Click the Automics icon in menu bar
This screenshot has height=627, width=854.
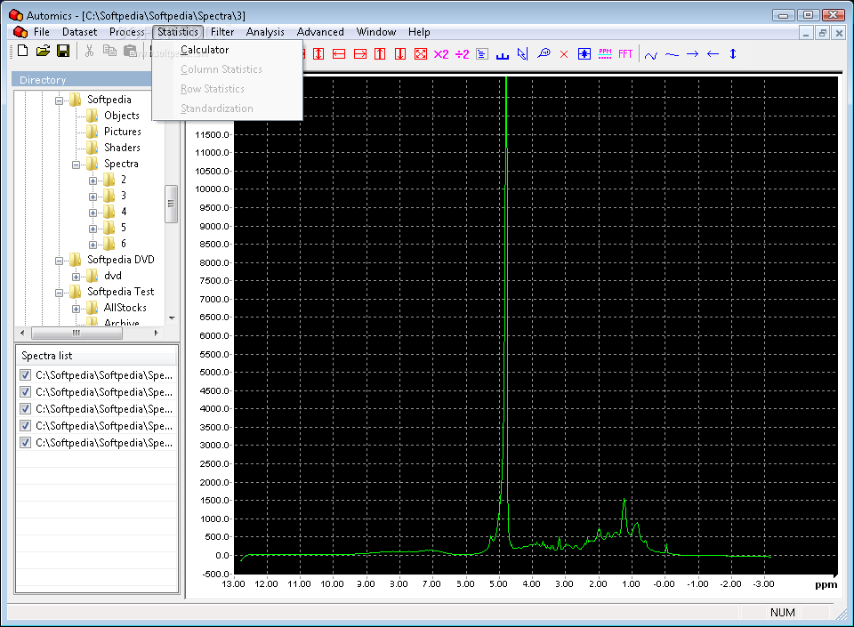pos(20,31)
